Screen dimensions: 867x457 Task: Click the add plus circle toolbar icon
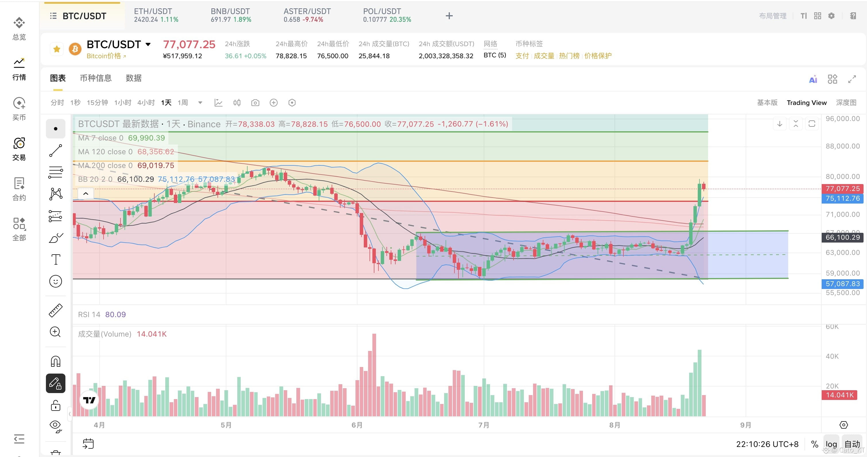coord(274,103)
